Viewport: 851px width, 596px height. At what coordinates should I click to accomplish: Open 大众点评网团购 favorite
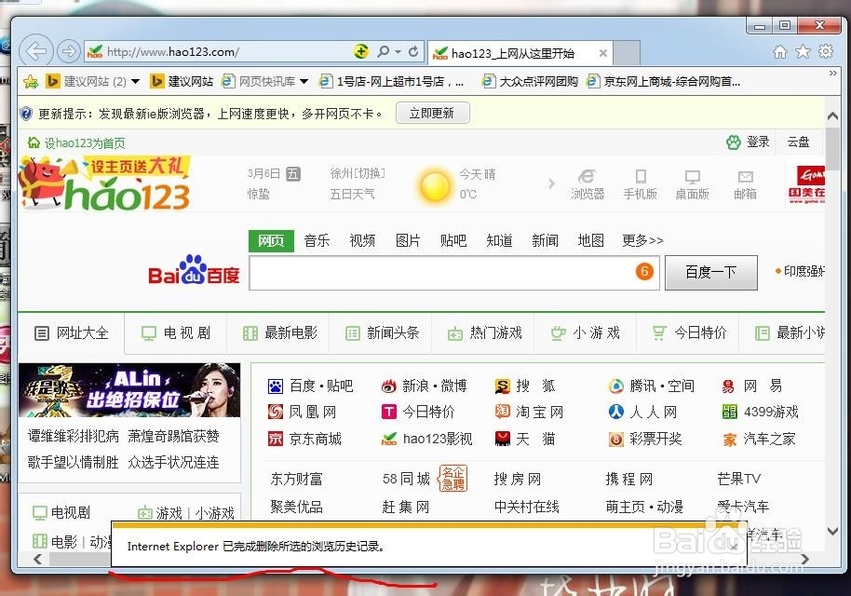click(x=530, y=81)
